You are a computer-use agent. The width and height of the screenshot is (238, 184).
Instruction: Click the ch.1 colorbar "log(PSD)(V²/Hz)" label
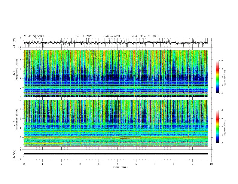[225, 78]
